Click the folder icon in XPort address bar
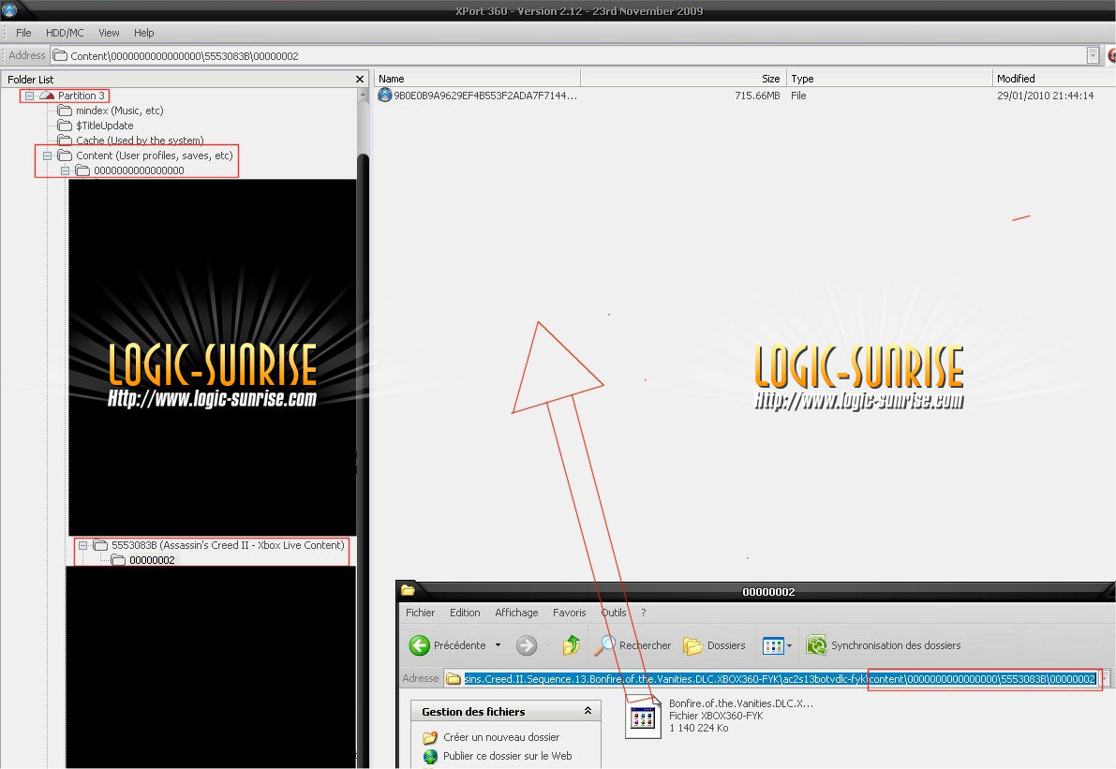 click(x=61, y=55)
